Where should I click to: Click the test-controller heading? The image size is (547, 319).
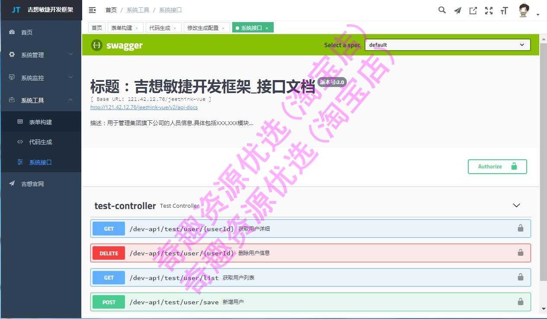pos(125,206)
